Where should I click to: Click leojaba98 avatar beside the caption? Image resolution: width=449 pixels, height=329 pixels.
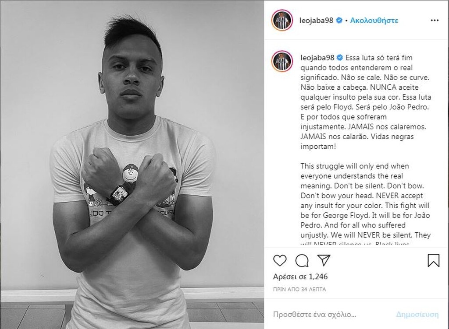282,61
